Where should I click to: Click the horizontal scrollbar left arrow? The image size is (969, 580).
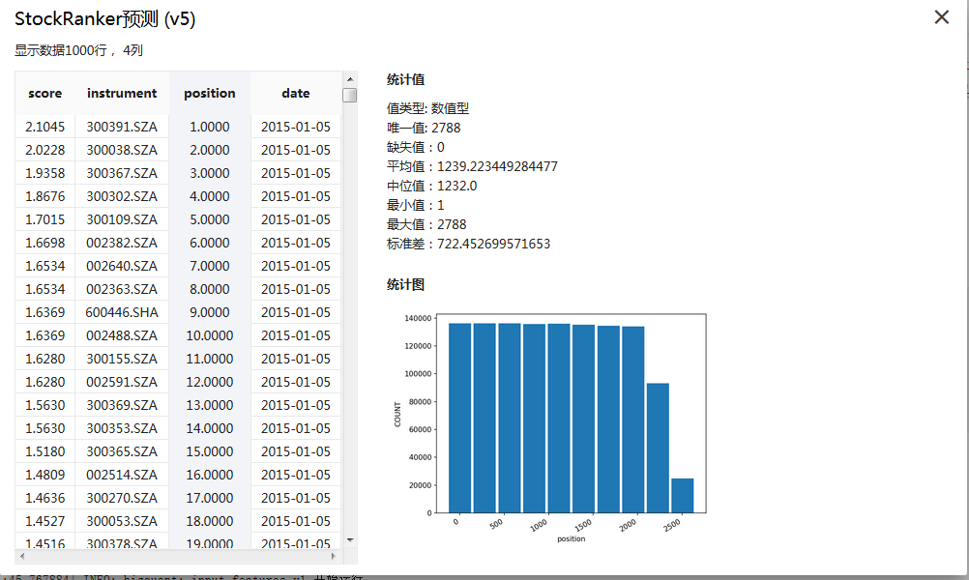tap(22, 556)
